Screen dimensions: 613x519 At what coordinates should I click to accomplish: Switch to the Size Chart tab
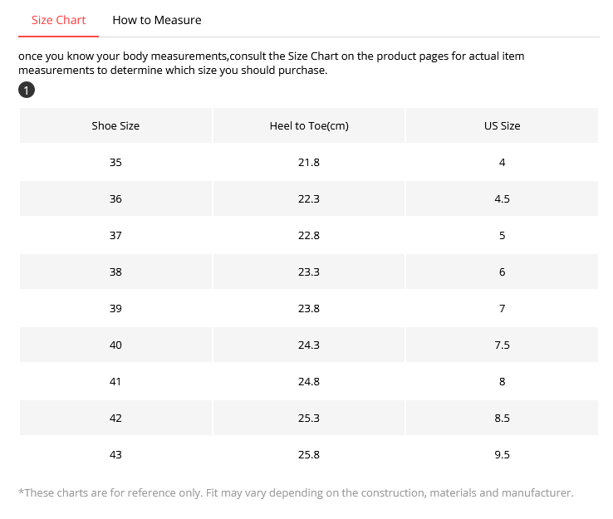point(58,20)
